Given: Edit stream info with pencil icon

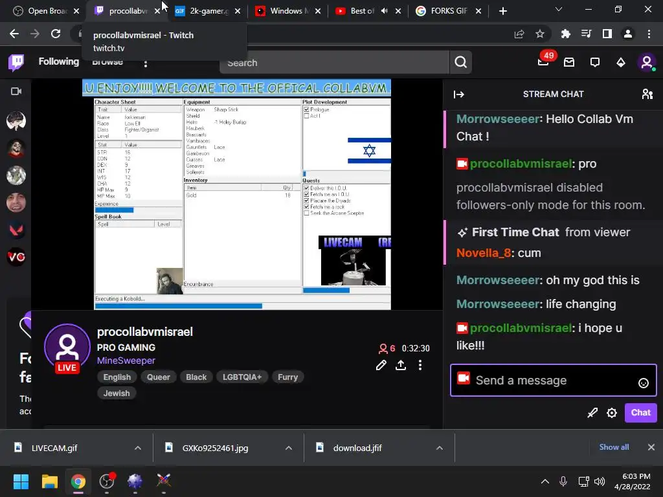Looking at the screenshot, I should click(x=381, y=365).
